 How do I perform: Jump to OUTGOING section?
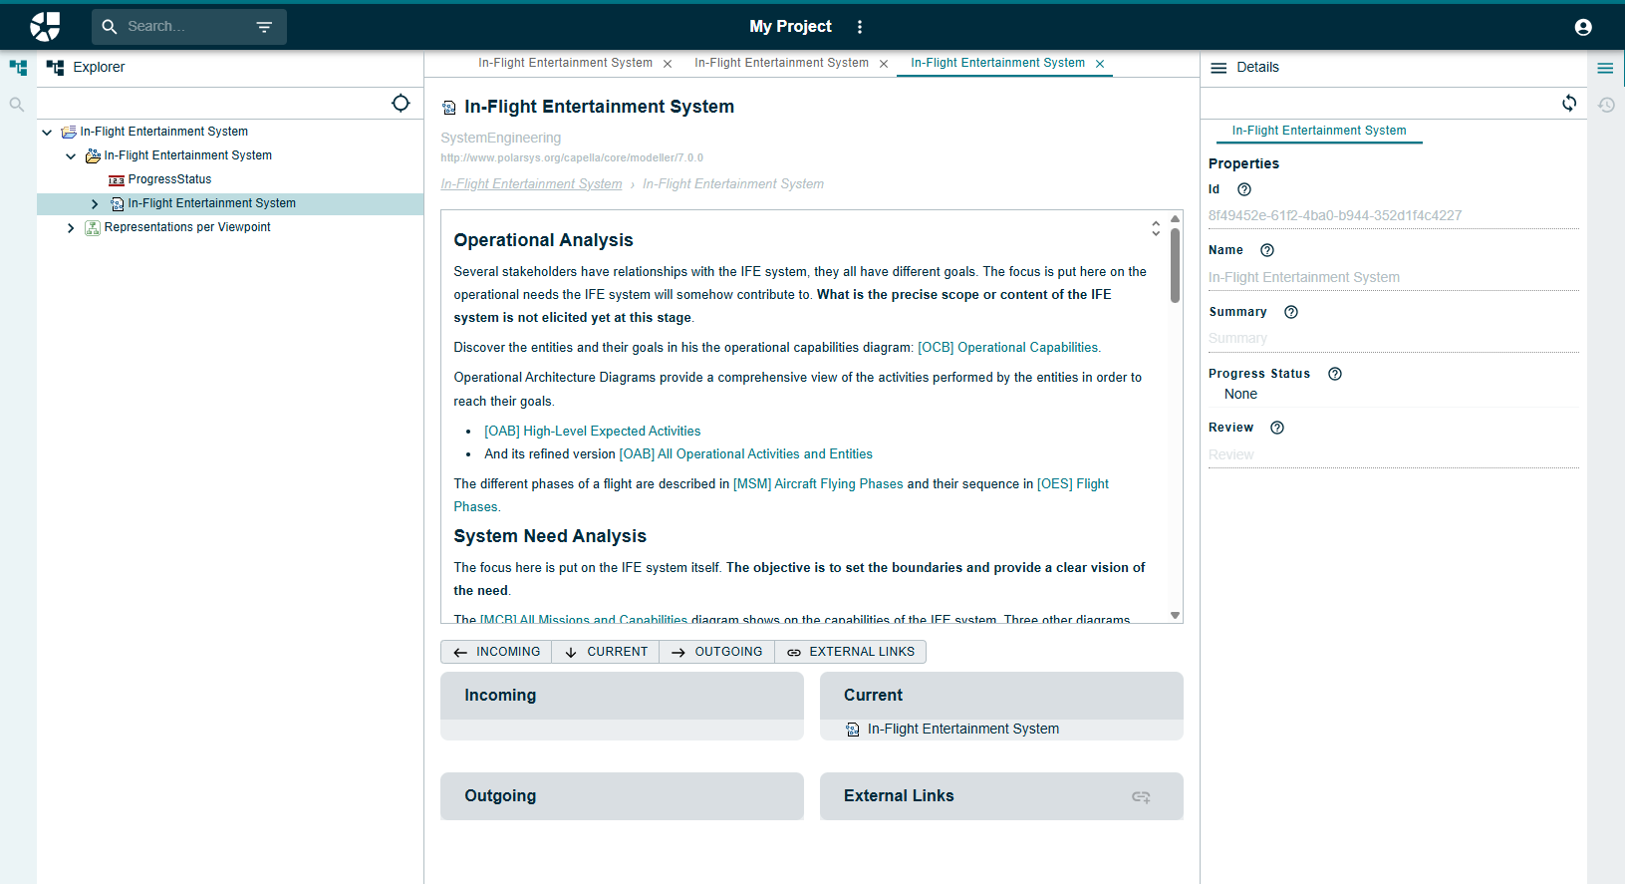(x=716, y=652)
